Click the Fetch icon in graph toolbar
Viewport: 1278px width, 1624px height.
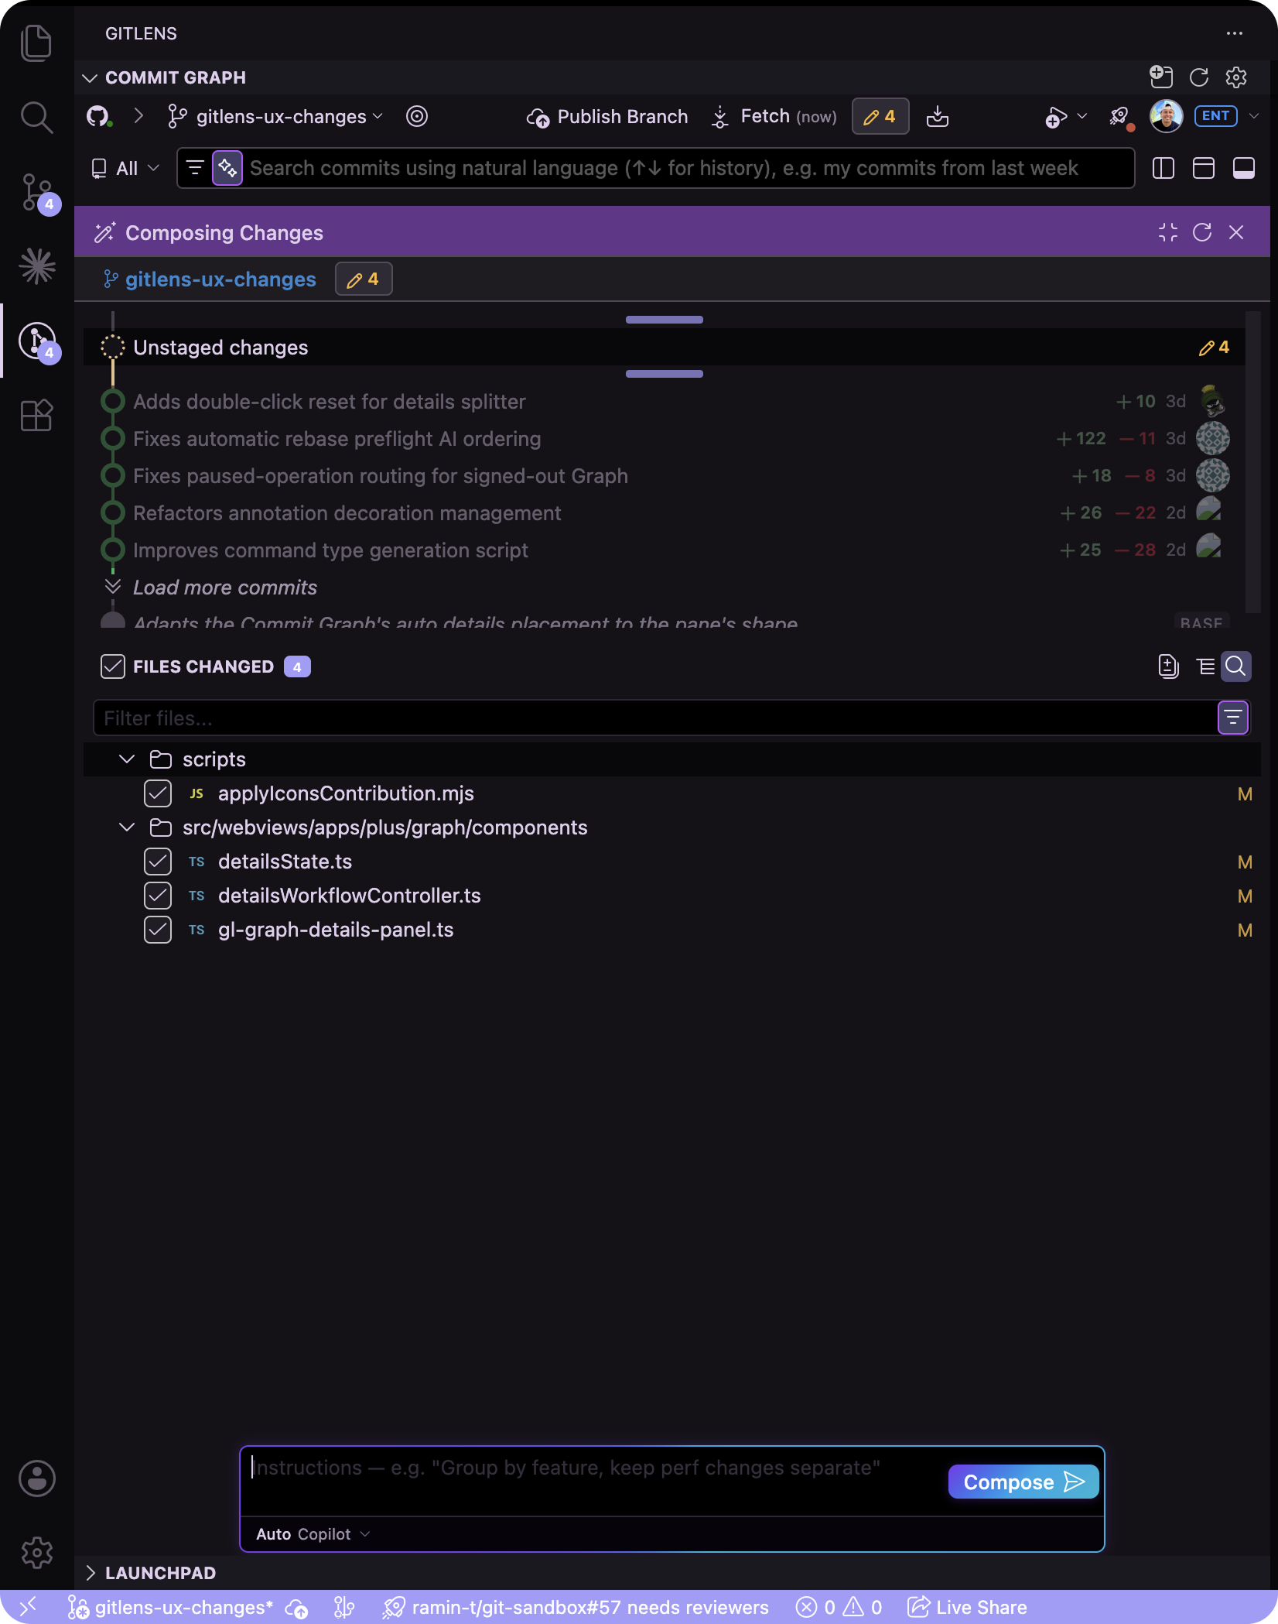720,117
